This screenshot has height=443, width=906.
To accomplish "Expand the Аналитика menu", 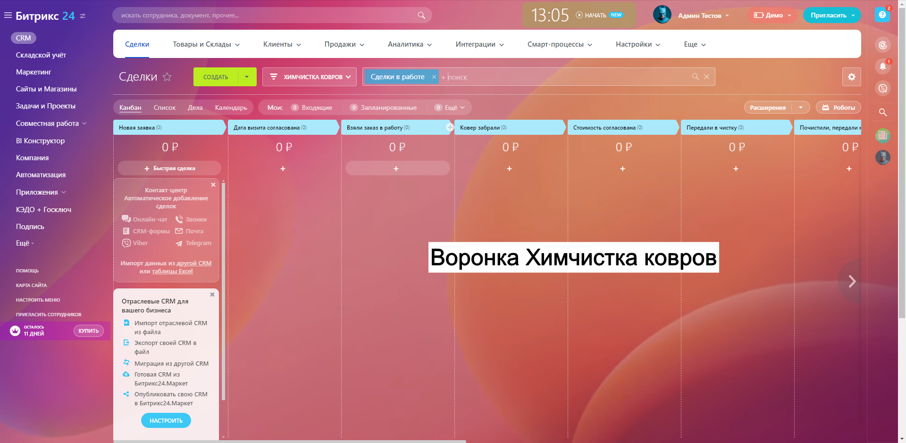I will (x=410, y=44).
